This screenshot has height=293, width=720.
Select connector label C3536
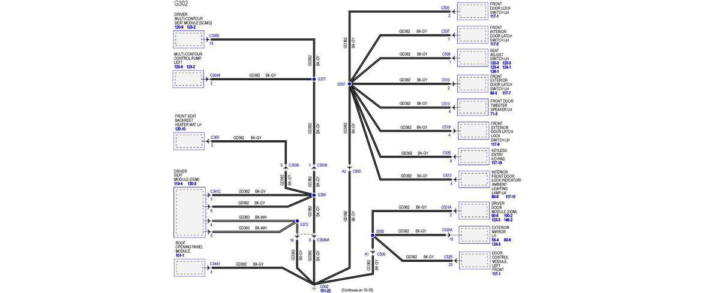[293, 165]
